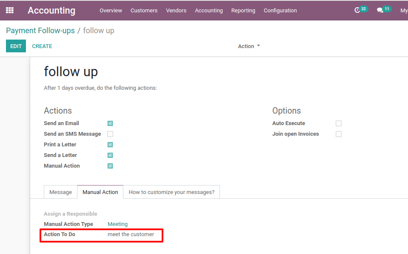Click the CREATE button
Screen dimensions: 408x254
click(42, 46)
